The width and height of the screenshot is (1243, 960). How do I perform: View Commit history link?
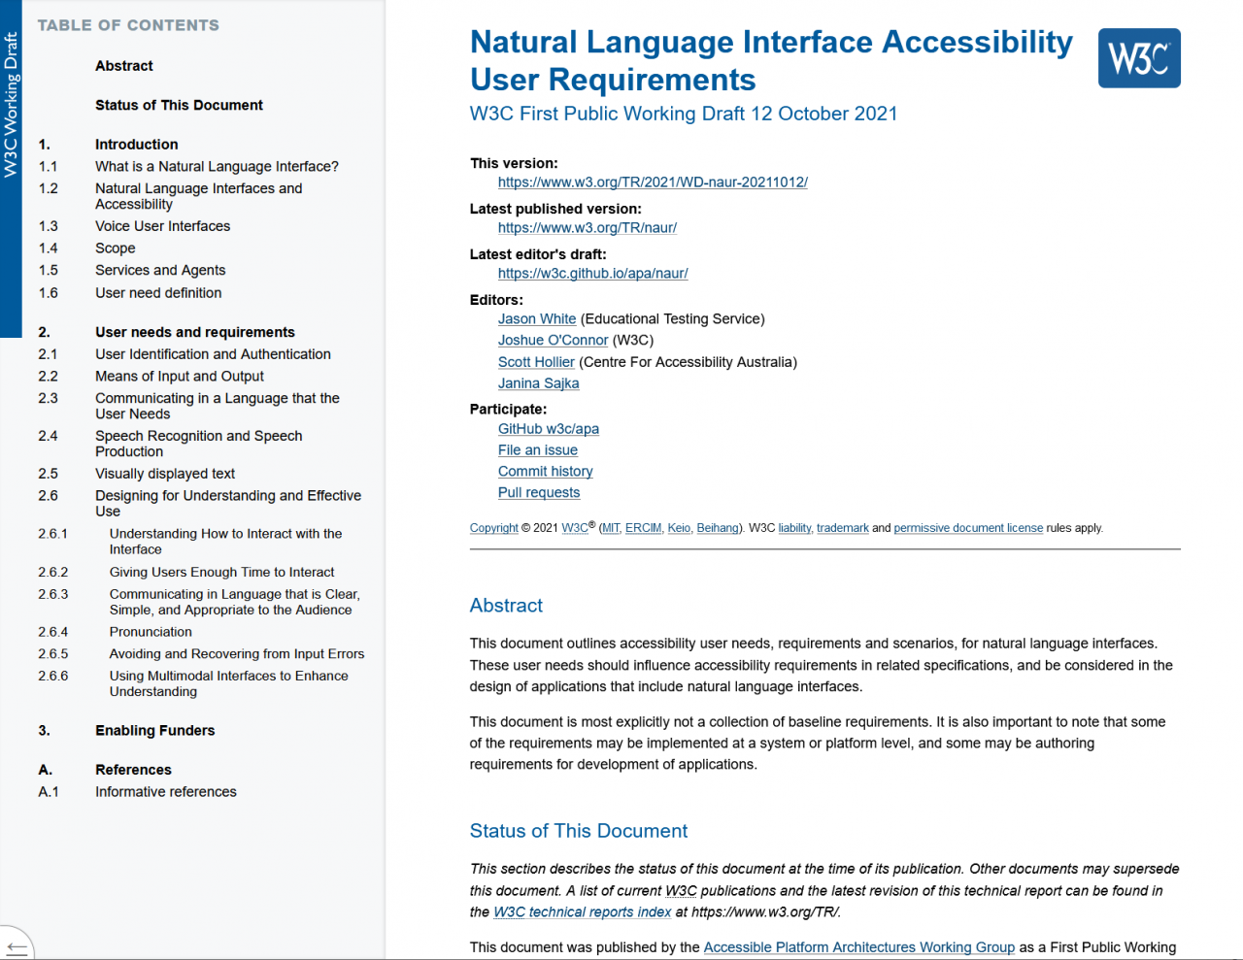[x=545, y=472]
